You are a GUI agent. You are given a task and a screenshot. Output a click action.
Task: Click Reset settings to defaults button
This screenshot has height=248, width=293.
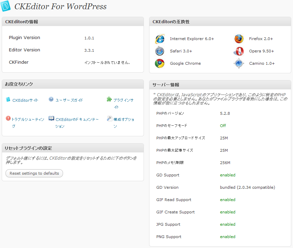coord(34,173)
